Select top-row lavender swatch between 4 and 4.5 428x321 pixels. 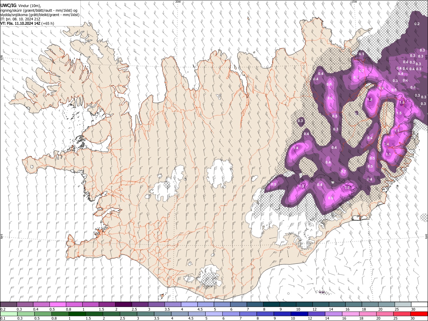pos(189,304)
